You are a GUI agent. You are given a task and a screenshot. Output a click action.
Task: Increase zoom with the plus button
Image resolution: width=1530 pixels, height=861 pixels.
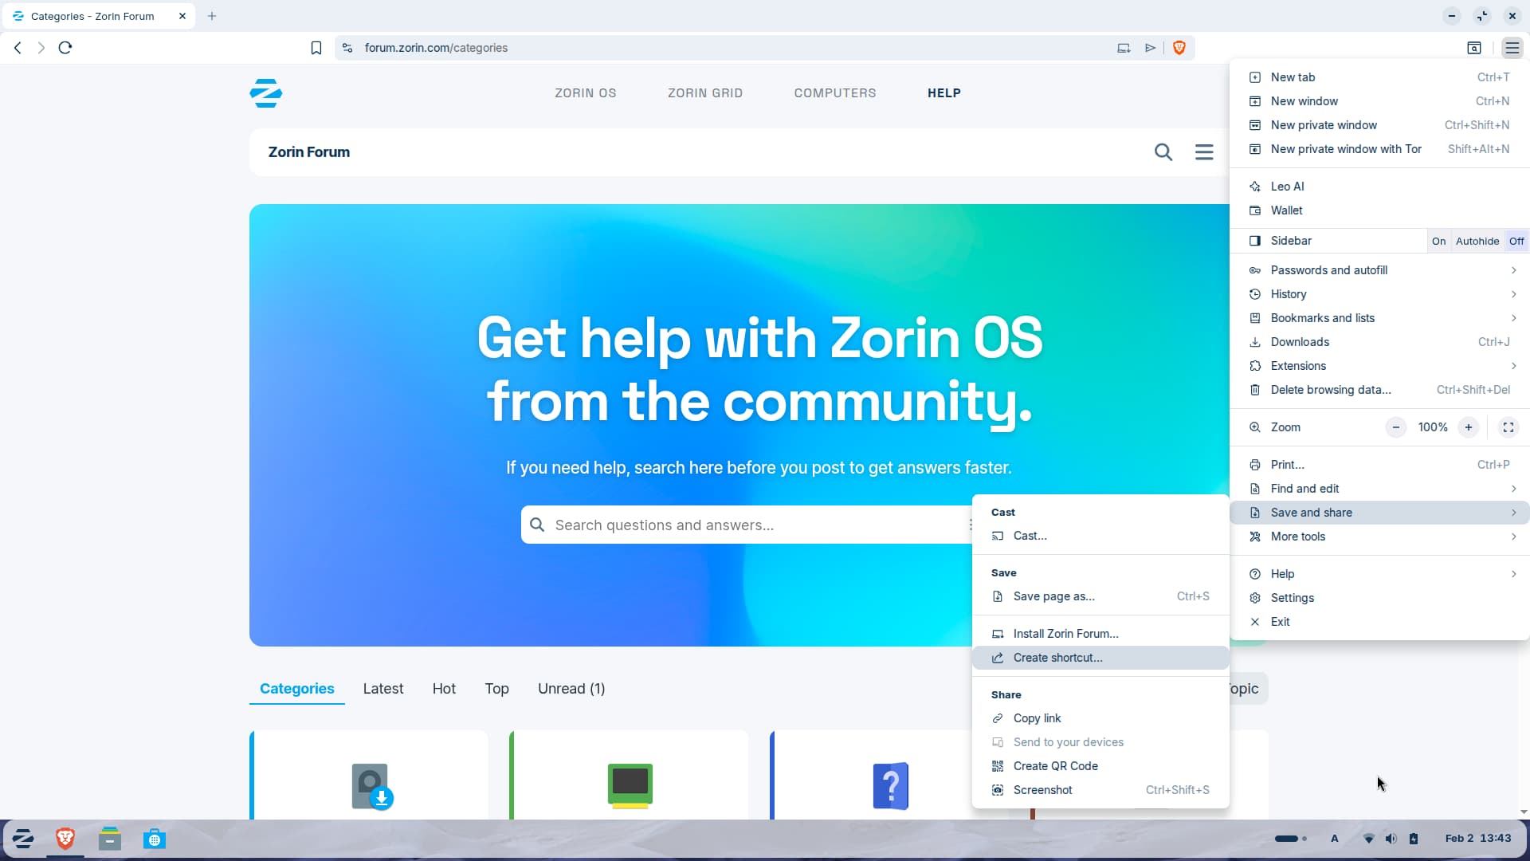pyautogui.click(x=1468, y=427)
